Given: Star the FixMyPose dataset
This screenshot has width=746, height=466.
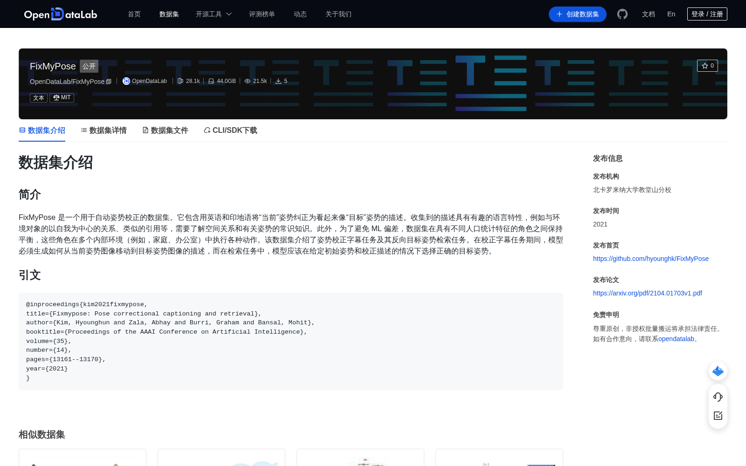Looking at the screenshot, I should tap(707, 66).
